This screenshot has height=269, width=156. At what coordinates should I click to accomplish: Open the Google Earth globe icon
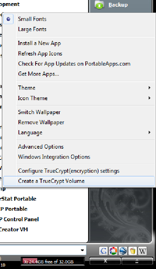(123, 251)
